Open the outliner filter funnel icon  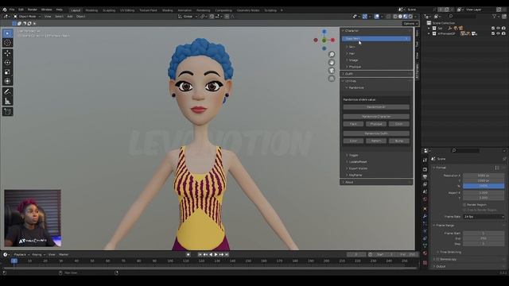point(495,16)
